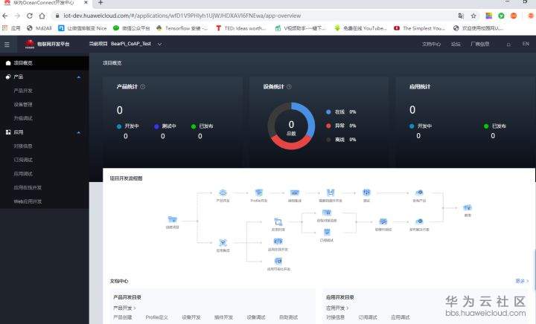Switch language with the EN button

coord(526,44)
